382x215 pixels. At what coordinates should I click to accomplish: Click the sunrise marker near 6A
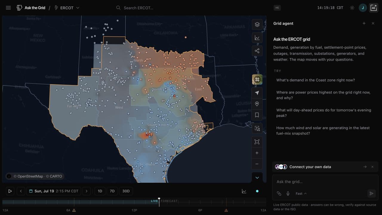[x=74, y=210]
